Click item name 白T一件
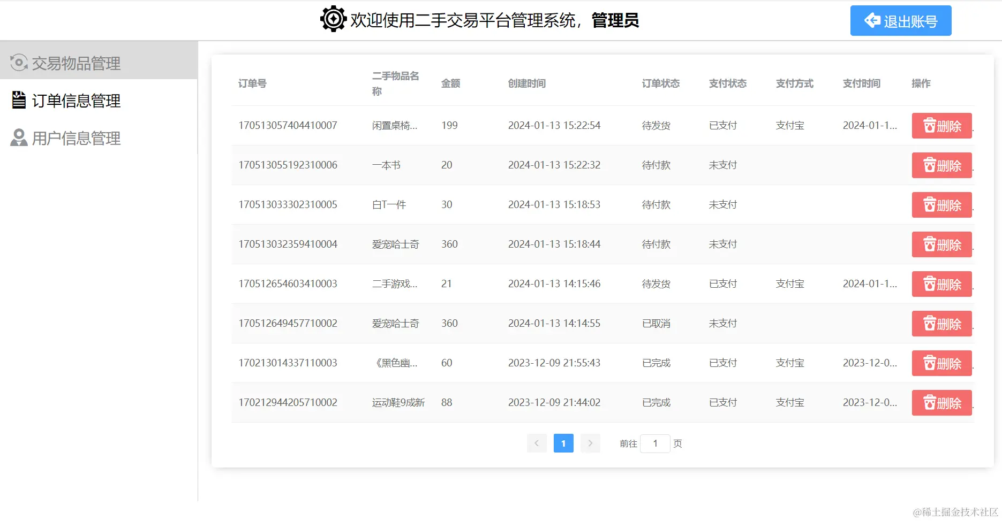The height and width of the screenshot is (521, 1002). click(x=389, y=204)
